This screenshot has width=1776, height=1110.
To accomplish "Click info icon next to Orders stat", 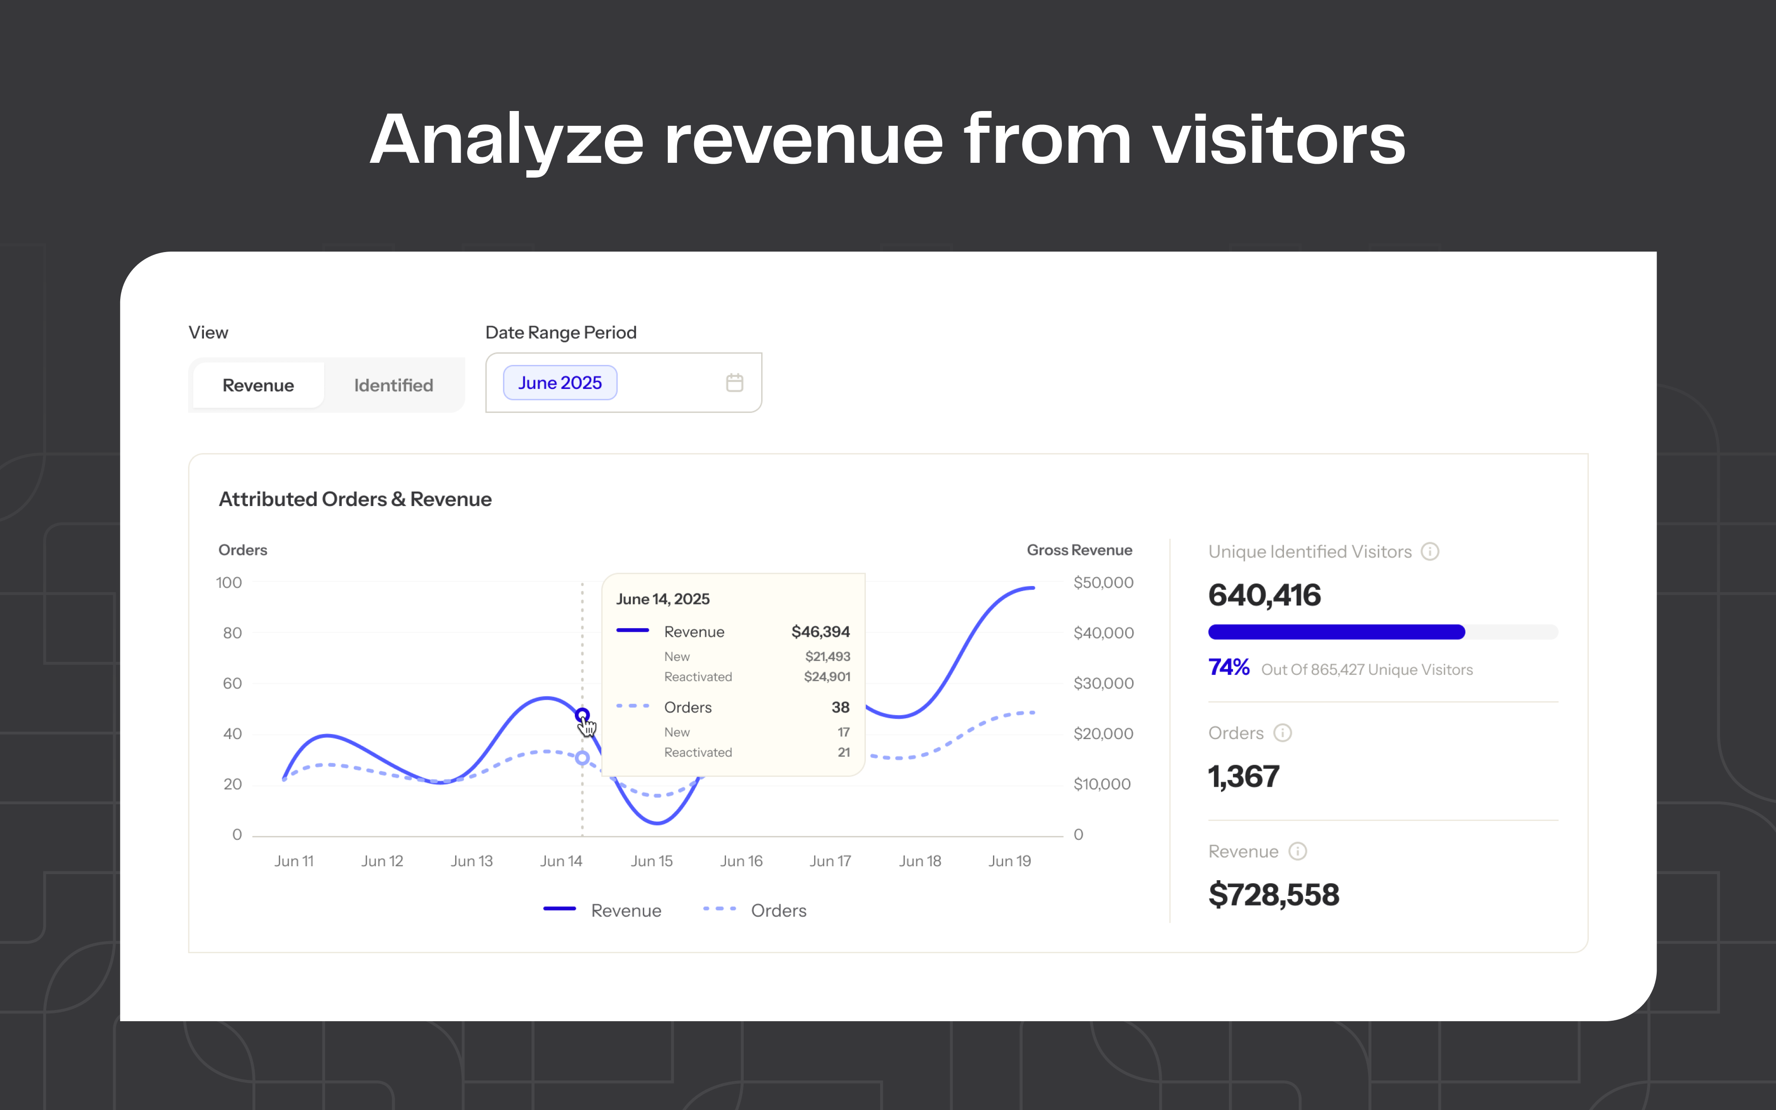I will (1282, 733).
